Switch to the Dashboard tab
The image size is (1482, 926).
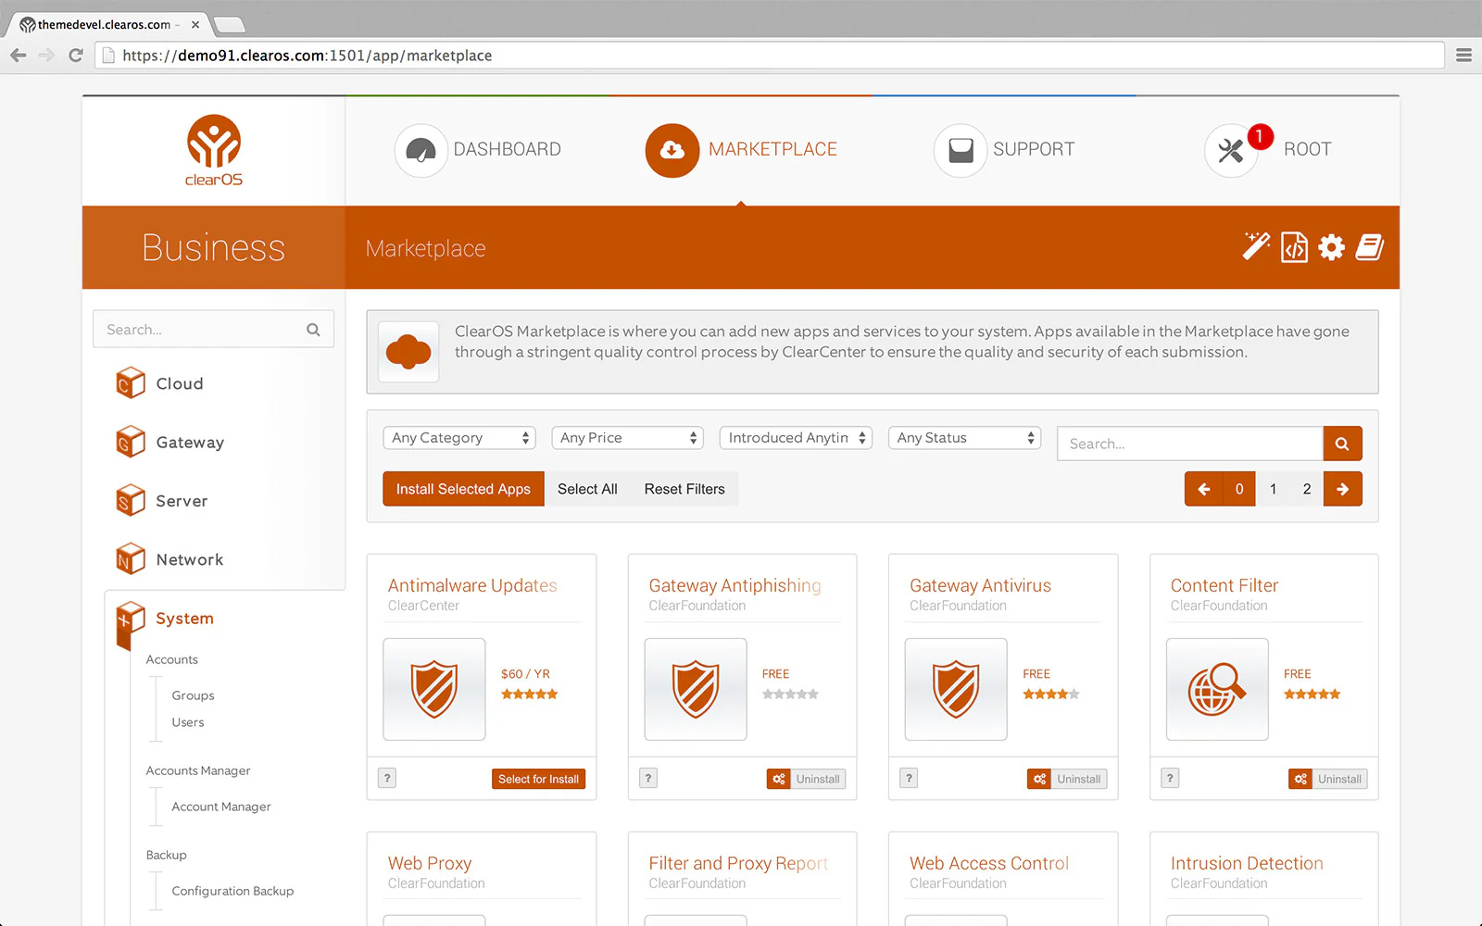click(478, 150)
